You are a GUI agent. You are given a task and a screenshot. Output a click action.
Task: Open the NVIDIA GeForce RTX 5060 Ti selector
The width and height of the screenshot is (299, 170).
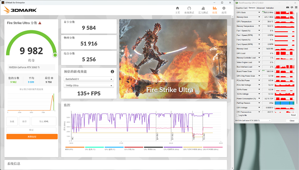[x=260, y=121]
